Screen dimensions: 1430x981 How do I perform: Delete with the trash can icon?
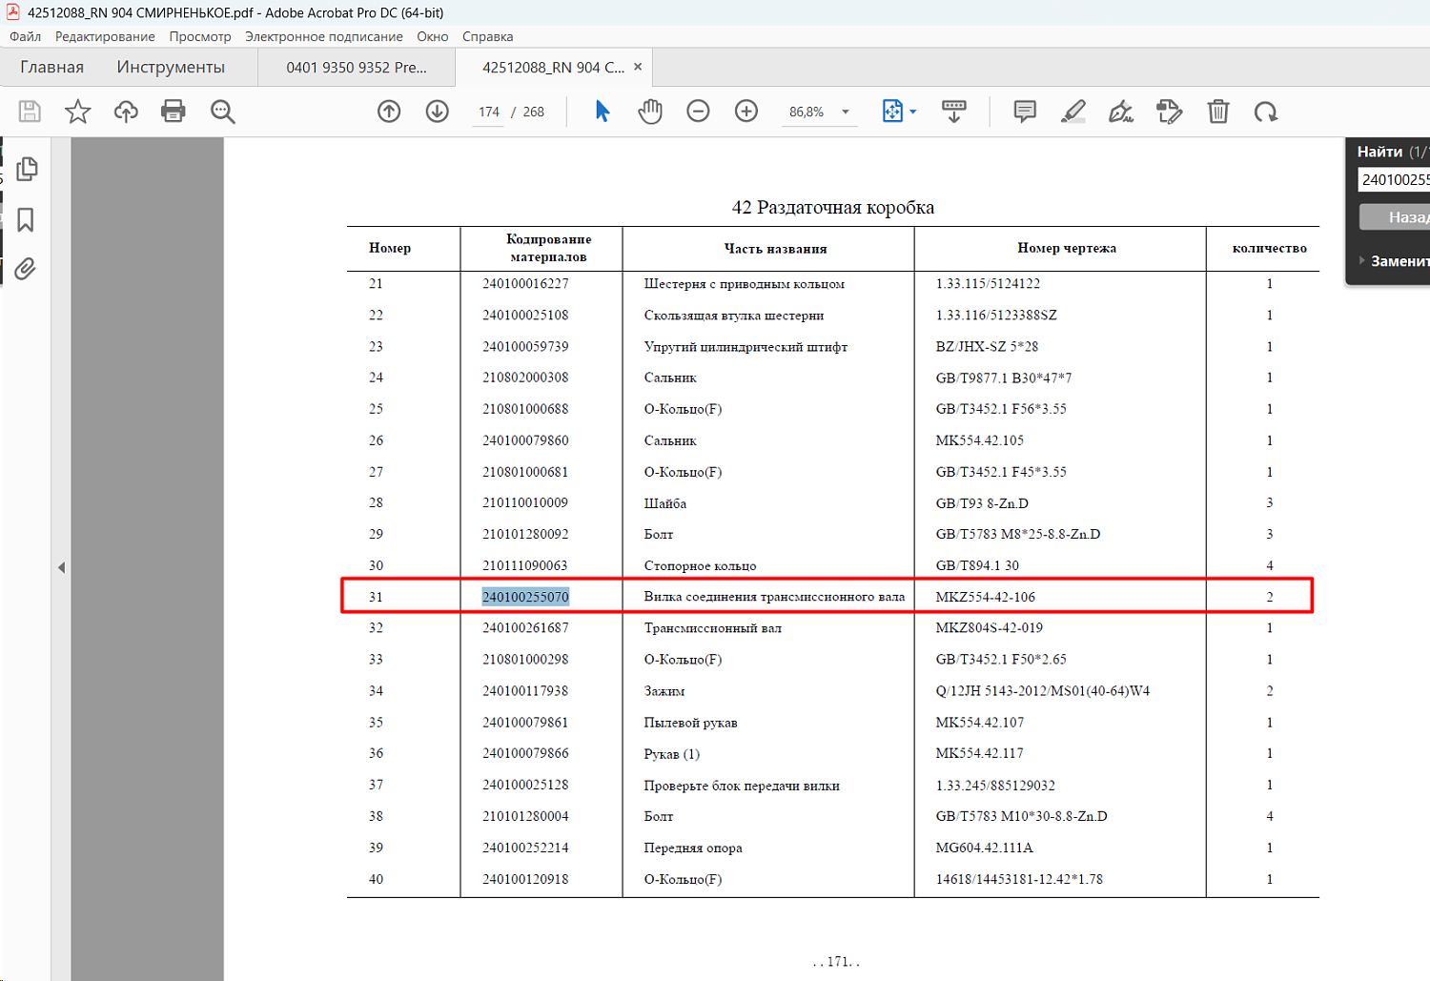pyautogui.click(x=1218, y=112)
